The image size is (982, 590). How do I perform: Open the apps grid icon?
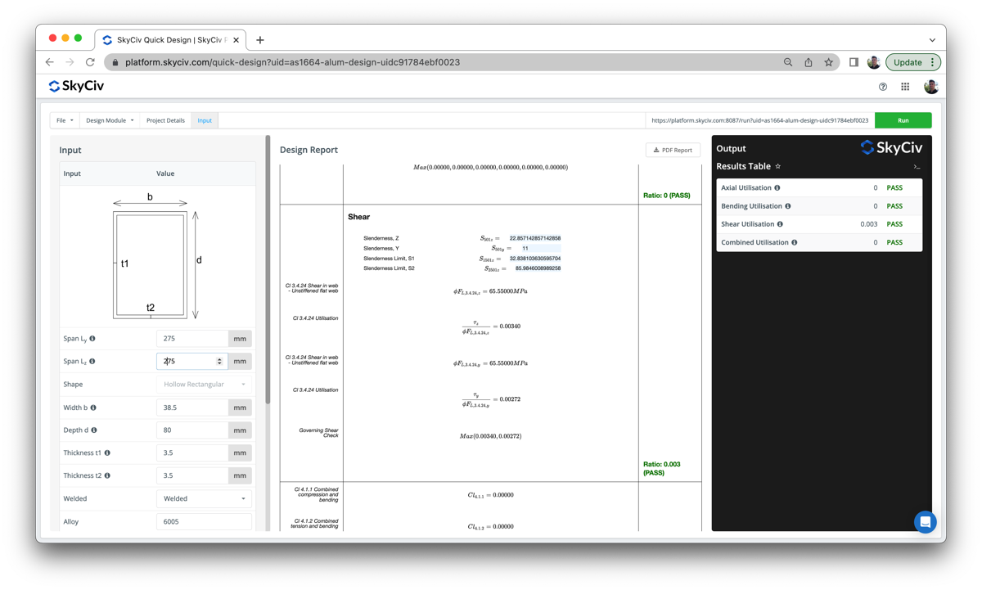(x=905, y=87)
